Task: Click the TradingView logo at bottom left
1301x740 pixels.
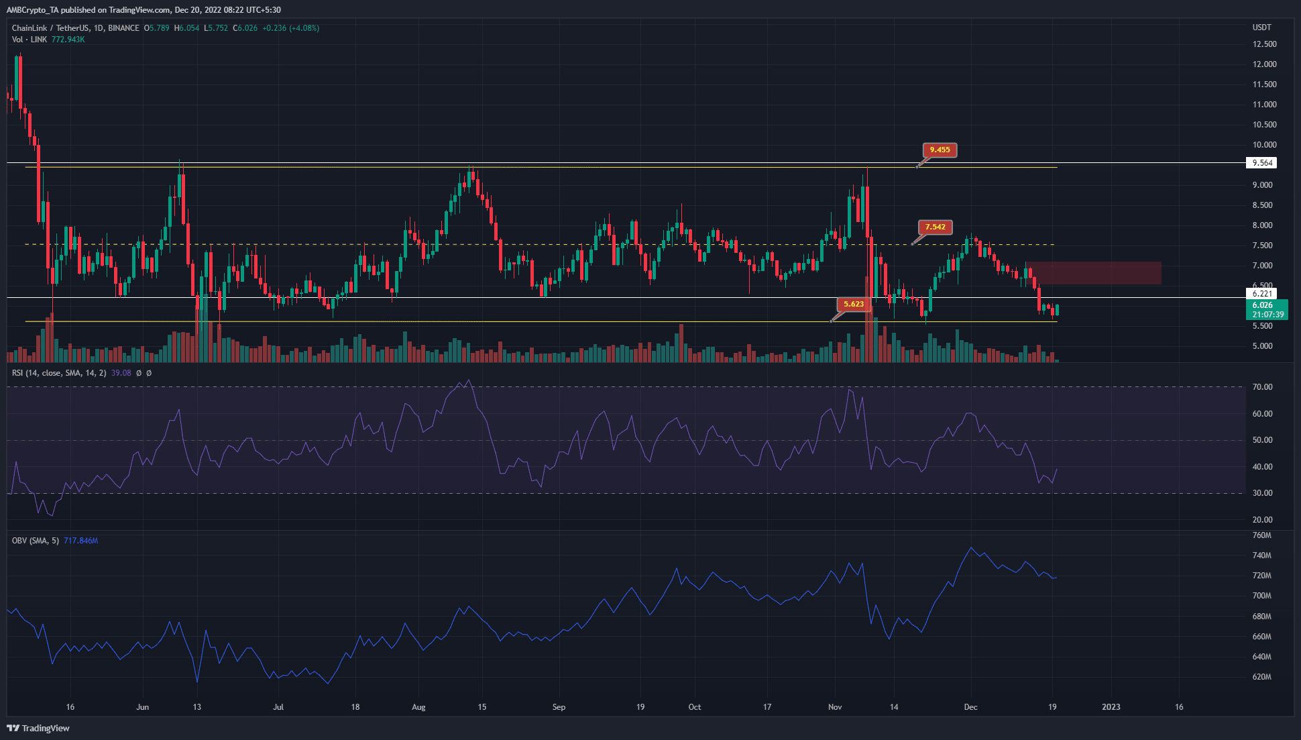Action: pyautogui.click(x=38, y=728)
